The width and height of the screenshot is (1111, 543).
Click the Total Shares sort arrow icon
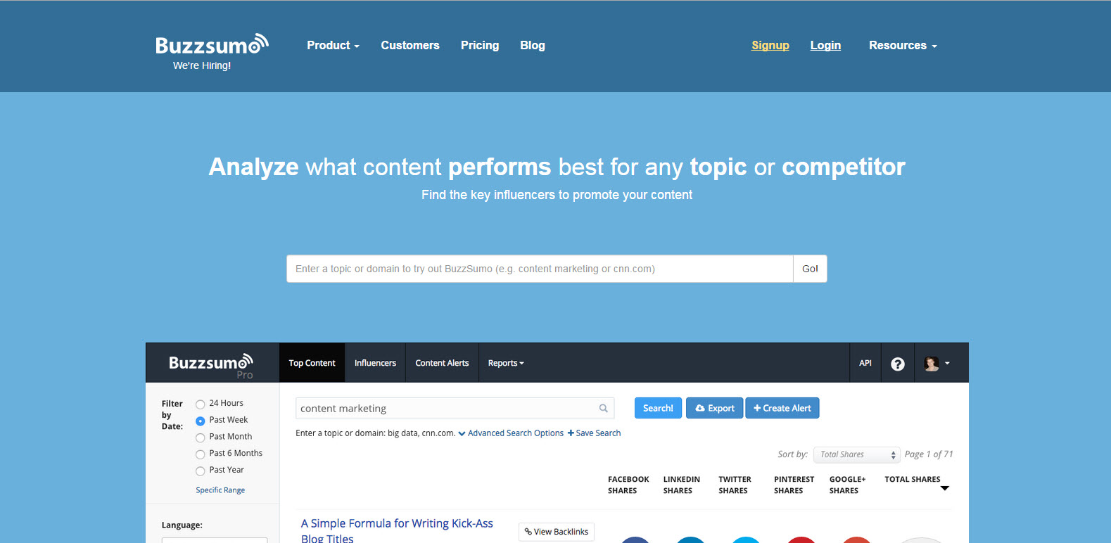(x=945, y=488)
